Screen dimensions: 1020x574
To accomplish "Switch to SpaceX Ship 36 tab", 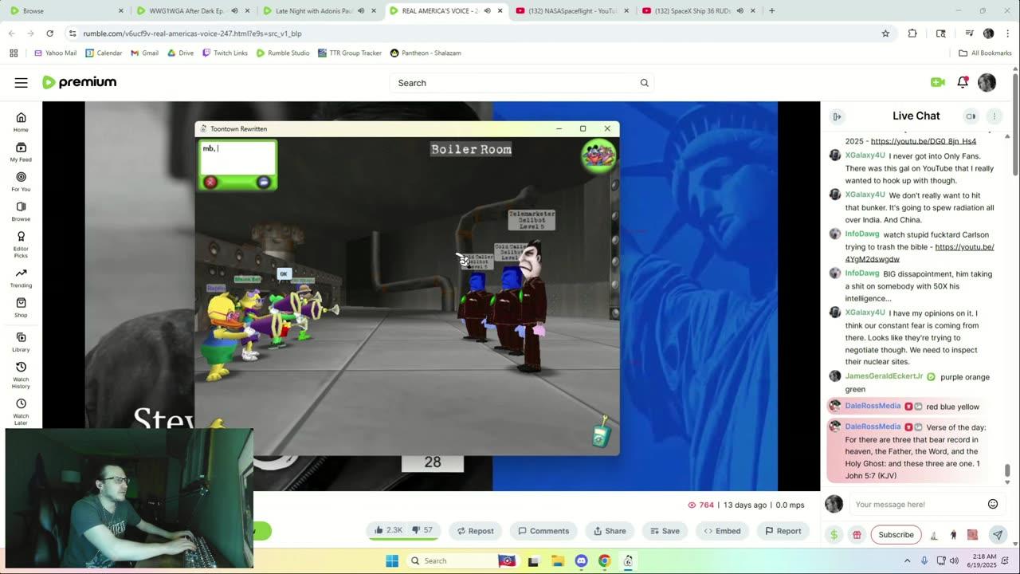I will pyautogui.click(x=700, y=11).
